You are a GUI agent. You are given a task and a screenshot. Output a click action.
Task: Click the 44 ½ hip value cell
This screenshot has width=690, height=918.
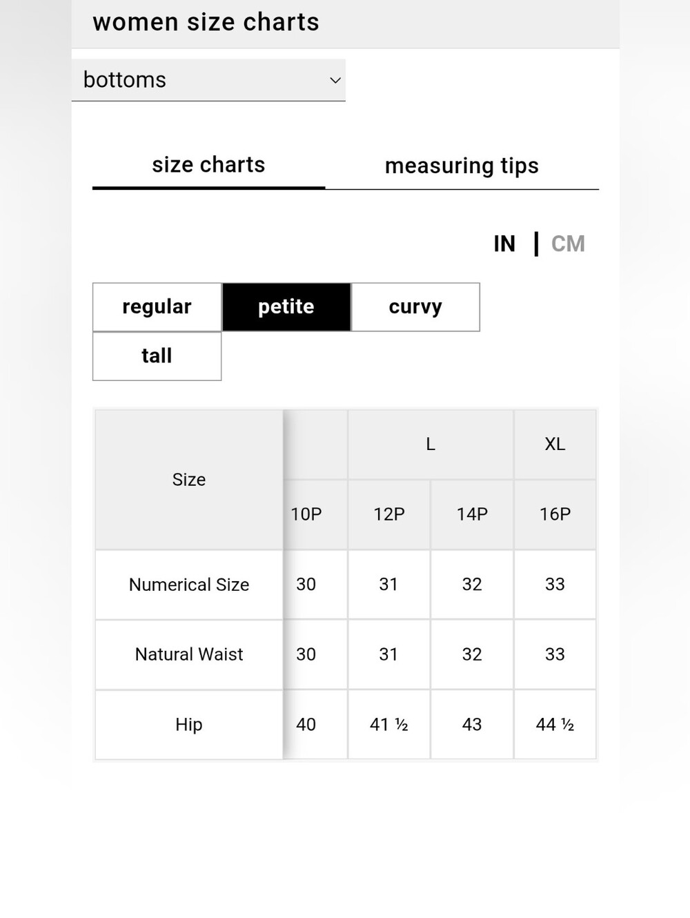(555, 725)
